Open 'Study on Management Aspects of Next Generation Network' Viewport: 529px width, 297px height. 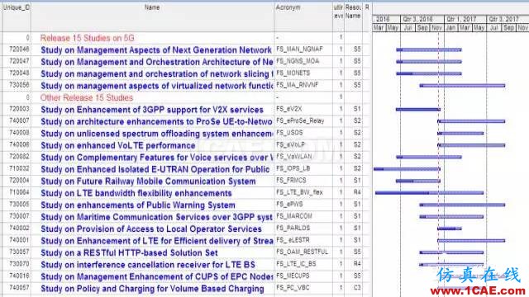156,50
